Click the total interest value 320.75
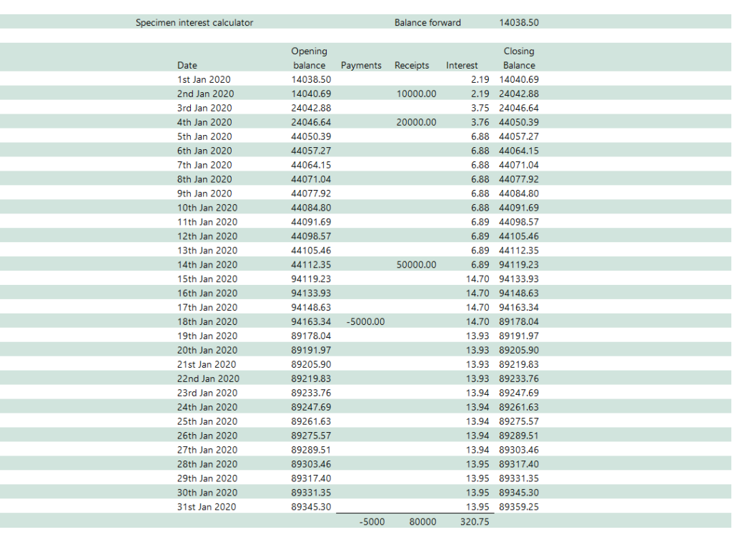Image resolution: width=732 pixels, height=542 pixels. pos(475,521)
